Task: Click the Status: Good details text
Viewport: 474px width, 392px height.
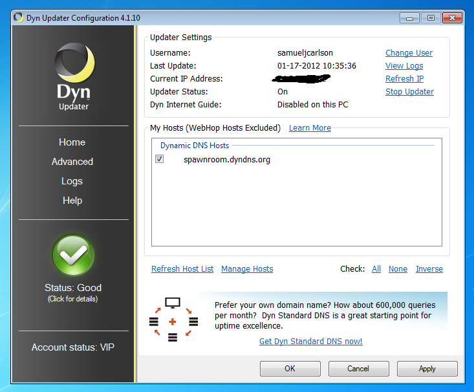Action: click(73, 288)
